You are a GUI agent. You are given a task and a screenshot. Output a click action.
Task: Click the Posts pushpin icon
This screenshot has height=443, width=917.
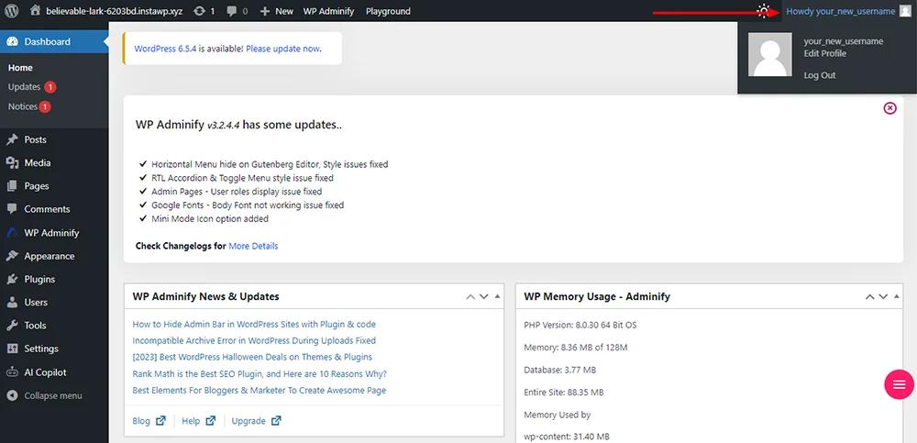click(x=12, y=139)
